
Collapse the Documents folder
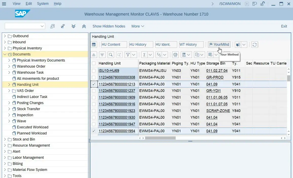(5, 54)
